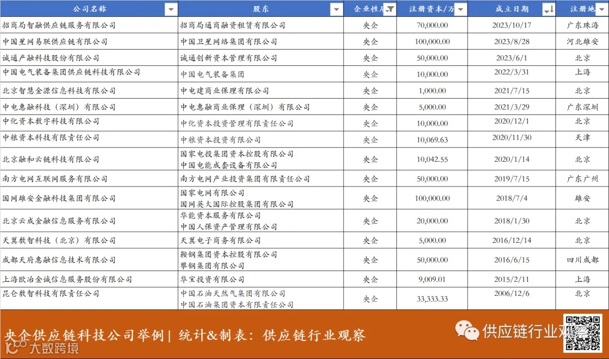Select cell 中国星网易联供应链有限公司
This screenshot has height=359, width=609.
tap(89, 42)
